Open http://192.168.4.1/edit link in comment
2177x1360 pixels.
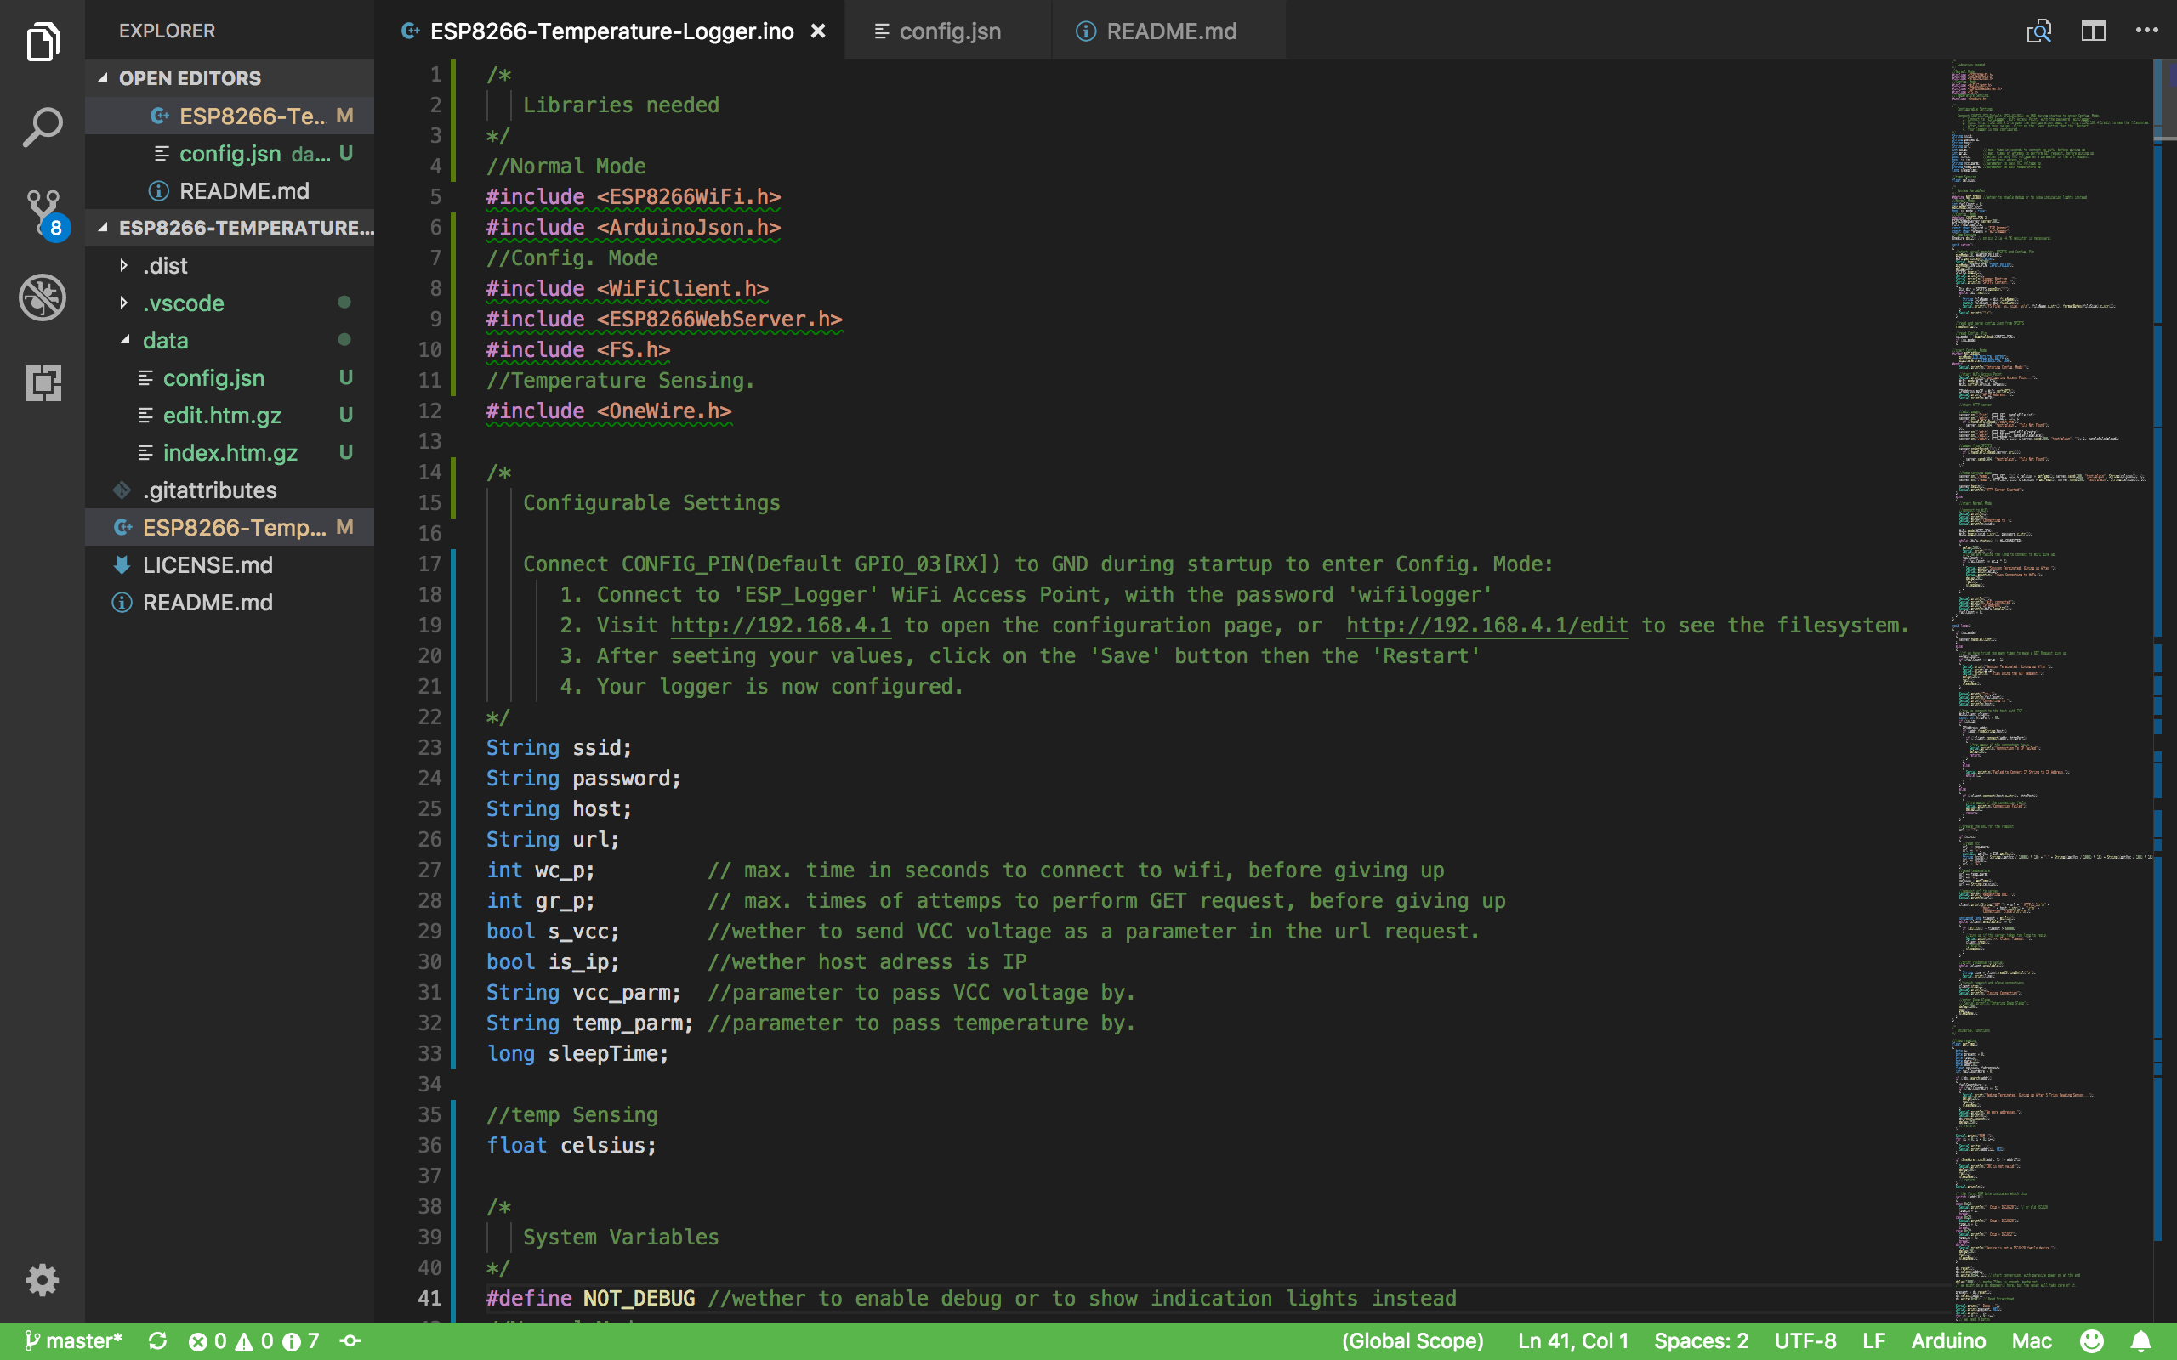tap(1486, 625)
